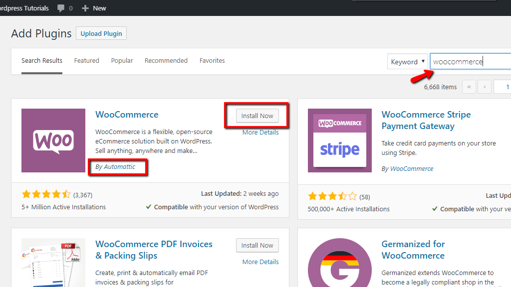
Task: Open WooCommerce Stripe Payment Gateway title
Action: point(426,120)
